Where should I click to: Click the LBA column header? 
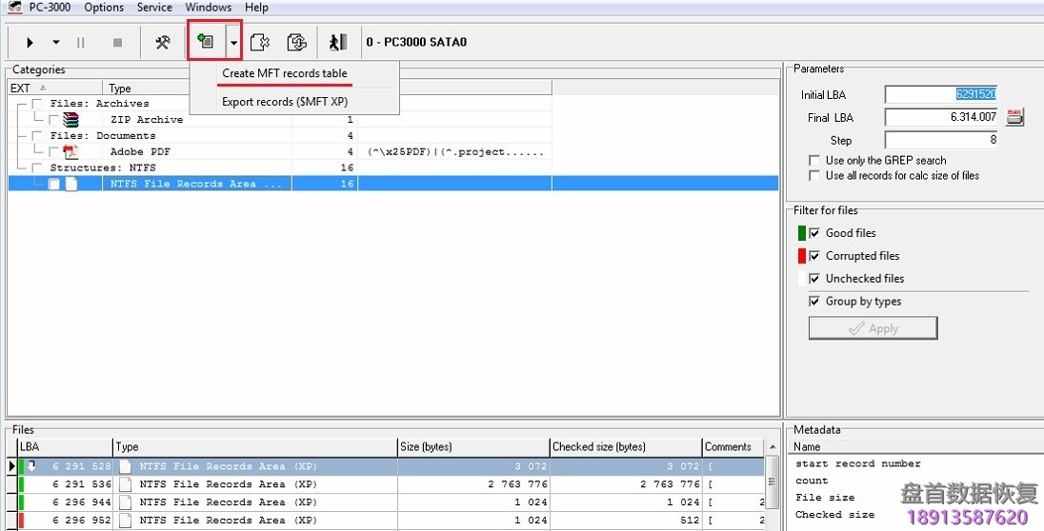pos(65,447)
